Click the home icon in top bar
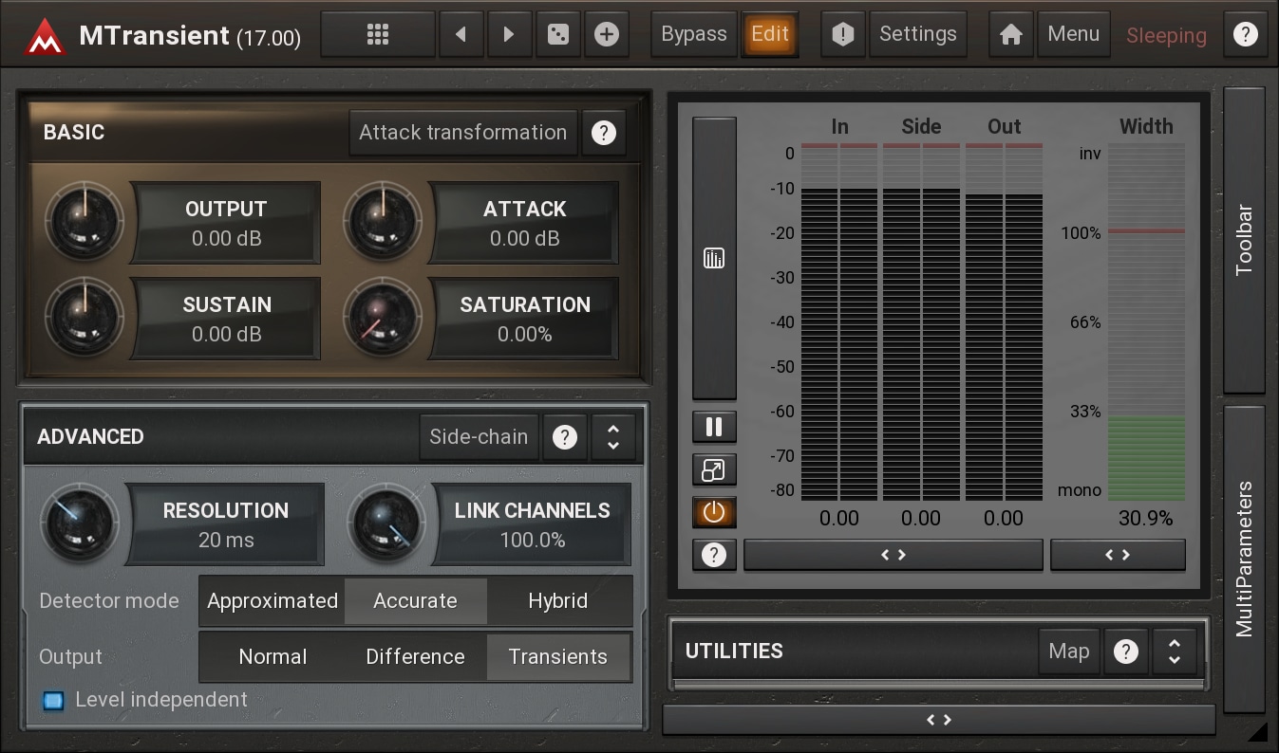Viewport: 1279px width, 753px height. coord(1011,35)
